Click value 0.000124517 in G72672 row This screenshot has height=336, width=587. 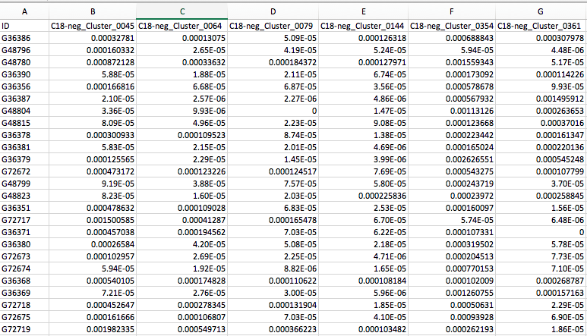[x=273, y=171]
